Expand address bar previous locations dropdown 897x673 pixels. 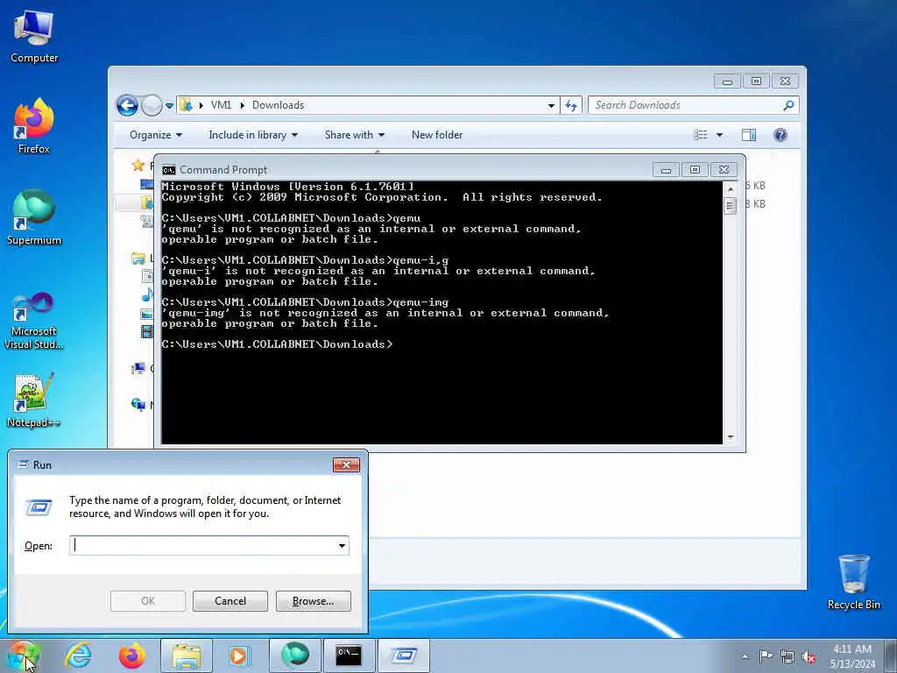(x=551, y=105)
